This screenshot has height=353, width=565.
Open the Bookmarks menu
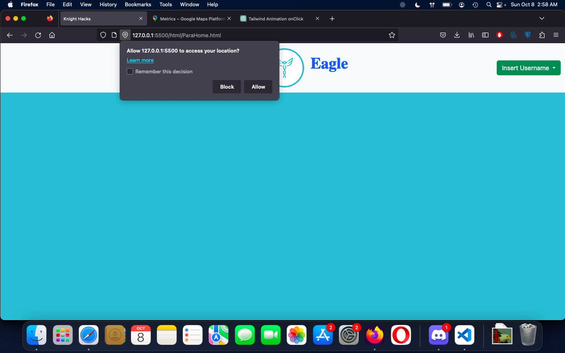click(x=138, y=4)
